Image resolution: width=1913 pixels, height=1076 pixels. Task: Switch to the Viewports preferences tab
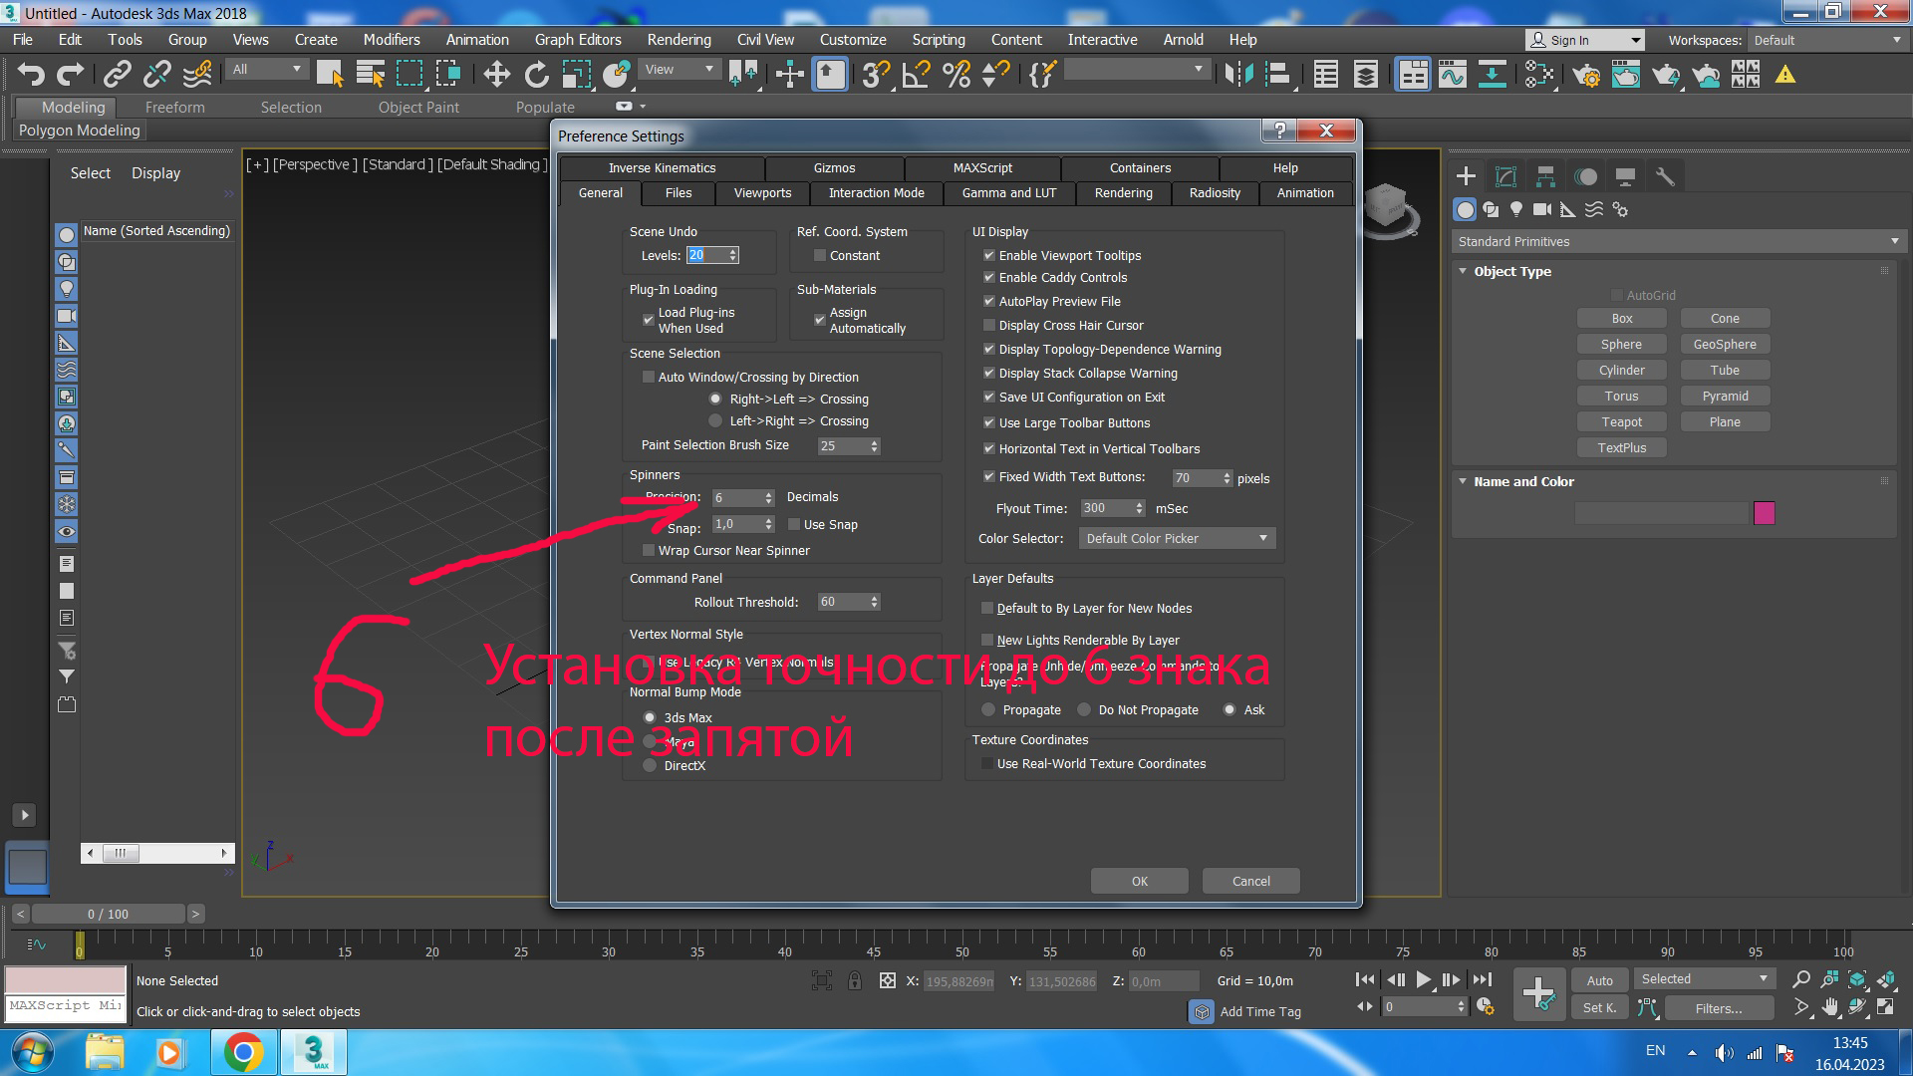click(762, 193)
